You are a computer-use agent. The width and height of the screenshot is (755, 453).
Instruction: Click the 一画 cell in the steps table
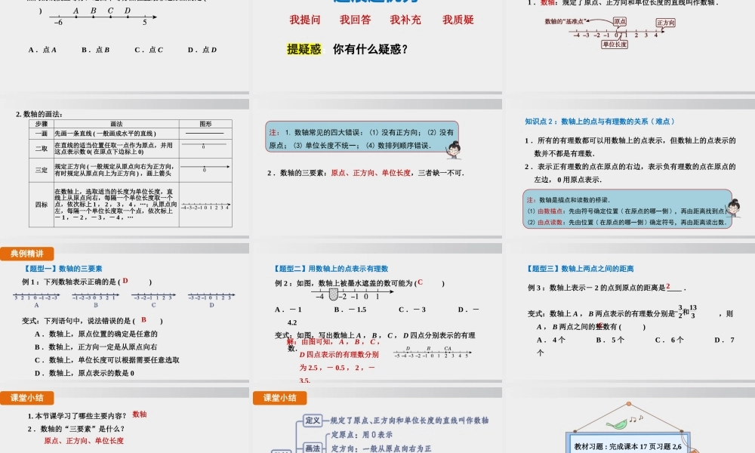pos(42,134)
